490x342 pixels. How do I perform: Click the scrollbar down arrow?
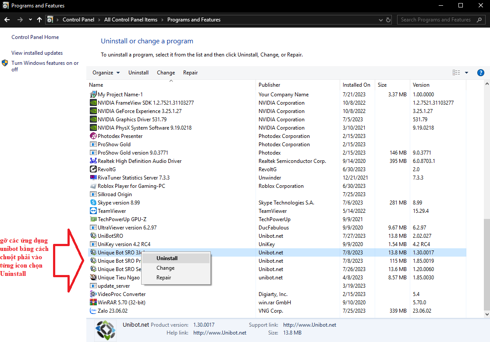pos(487,314)
